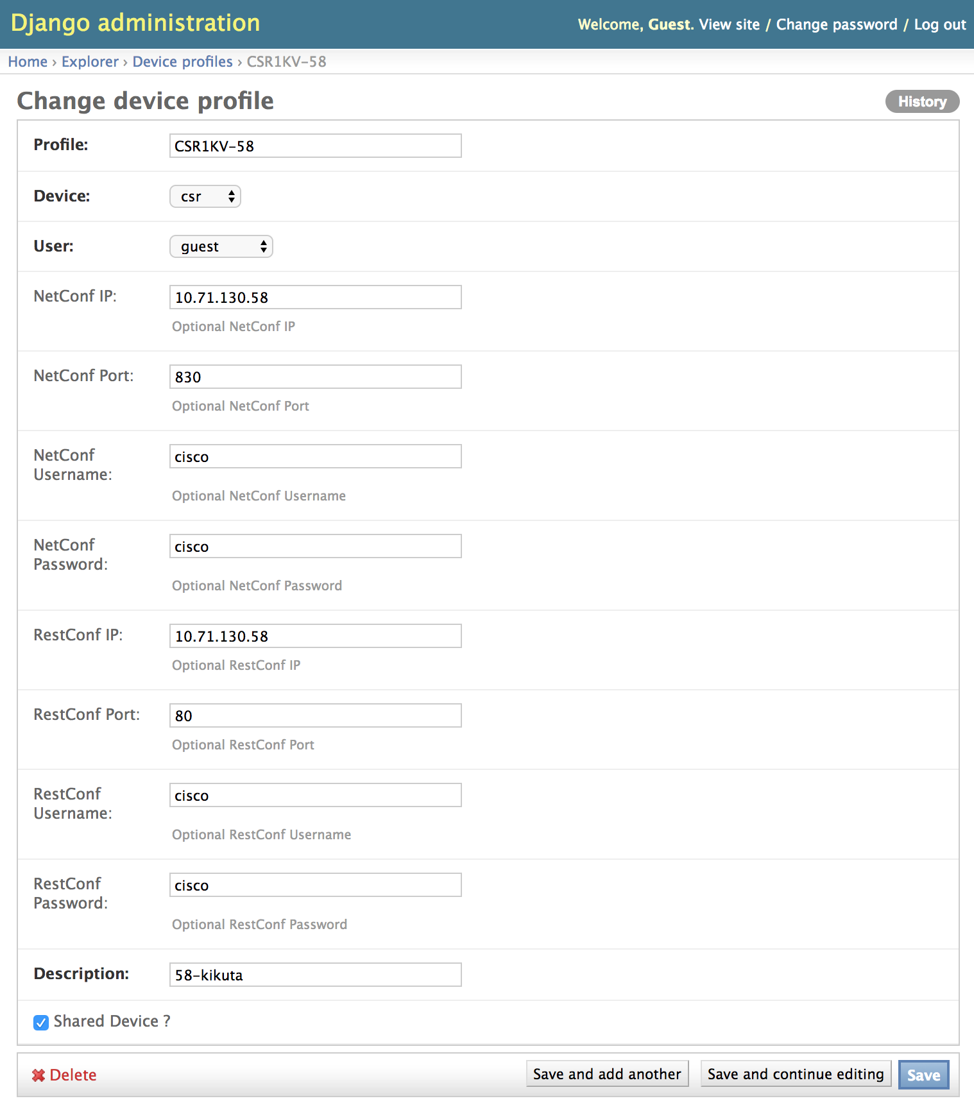
Task: Toggle the Shared Device checkbox
Action: coord(41,1022)
